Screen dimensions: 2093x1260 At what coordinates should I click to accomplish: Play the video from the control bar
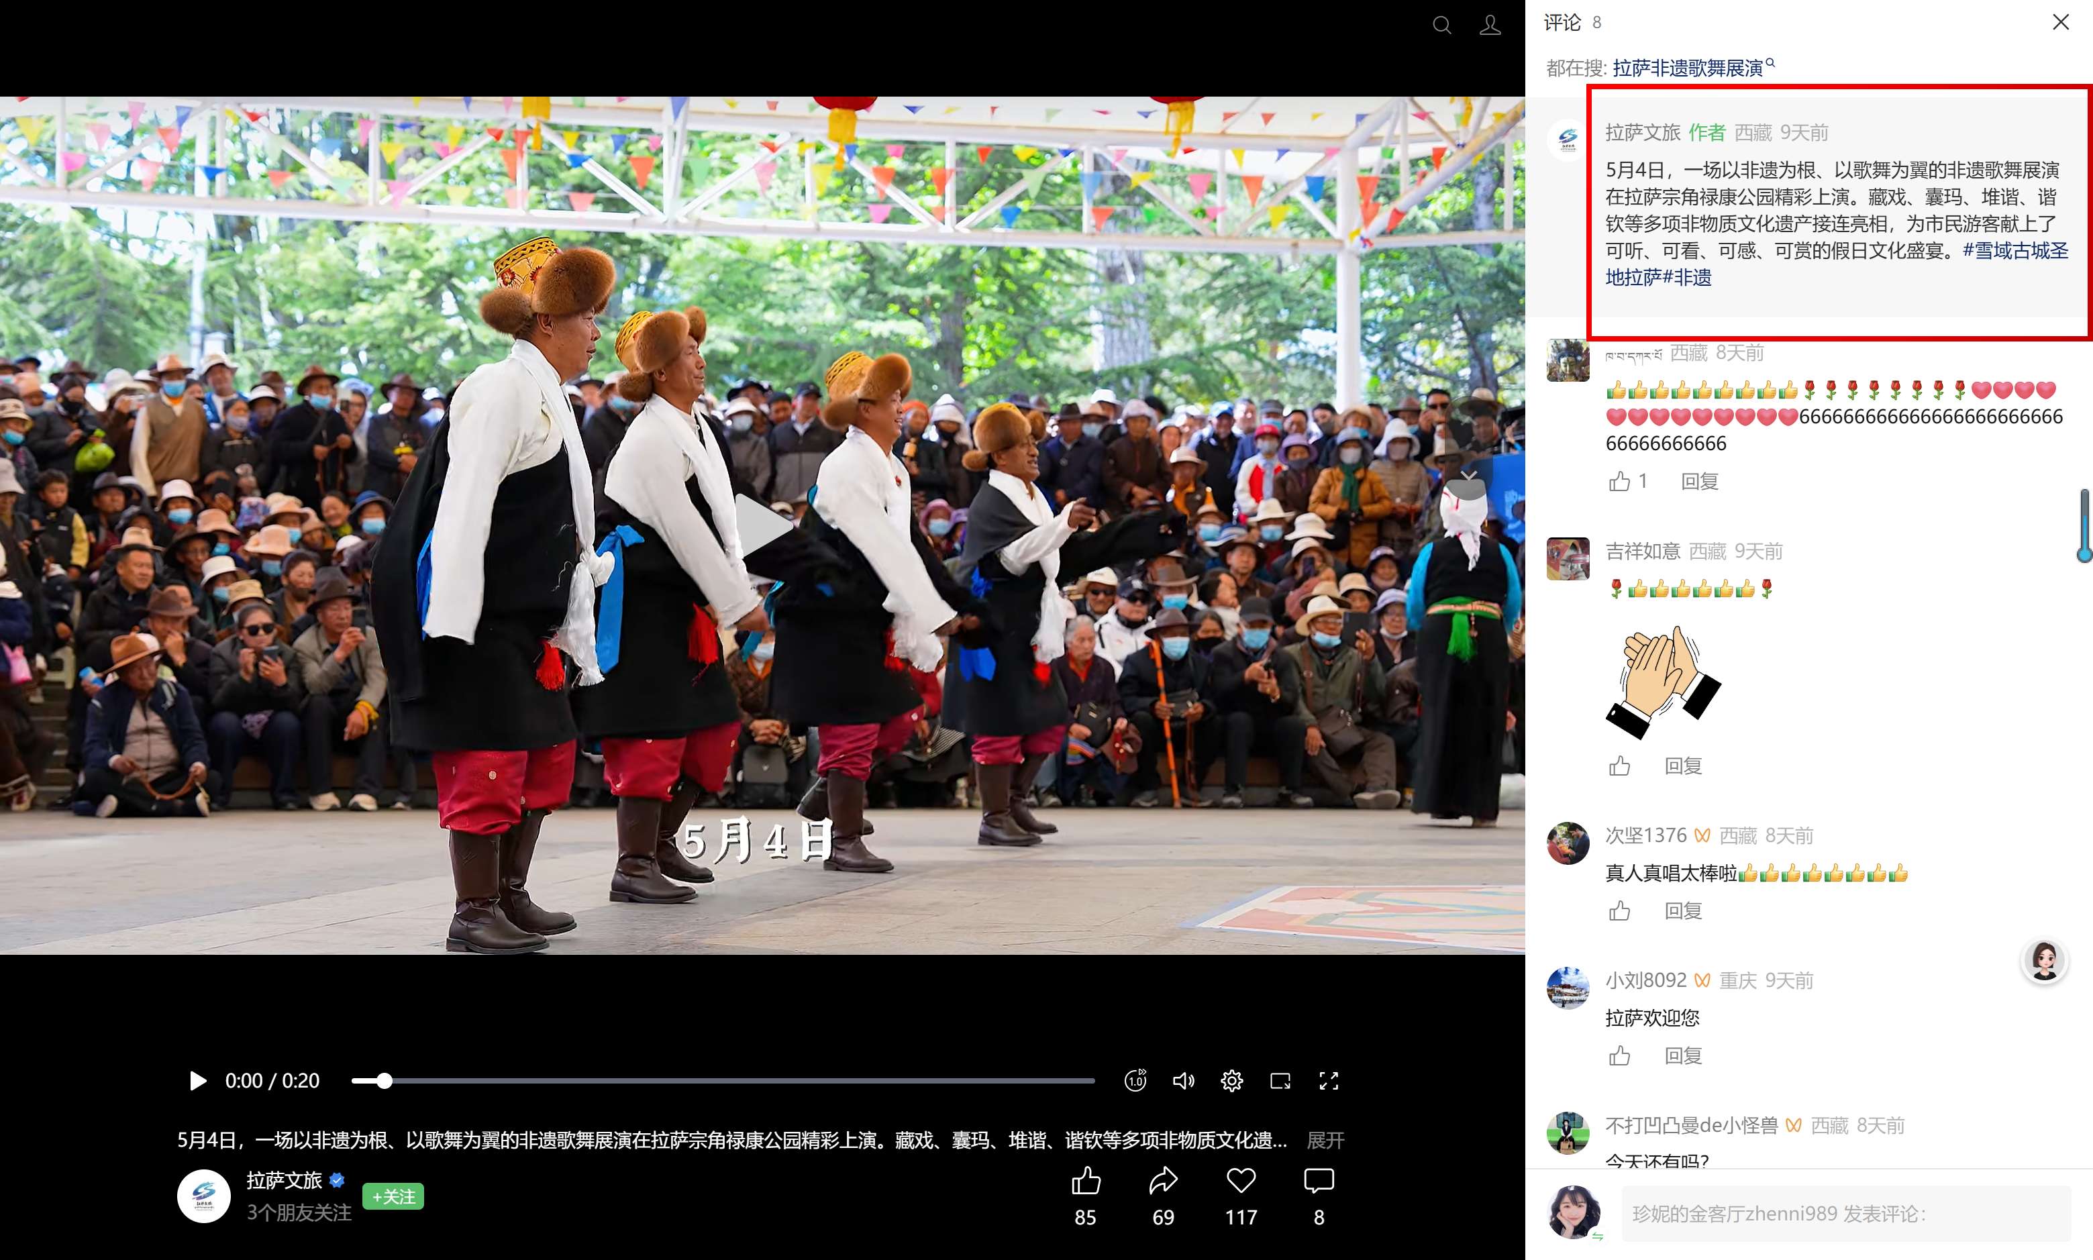197,1080
